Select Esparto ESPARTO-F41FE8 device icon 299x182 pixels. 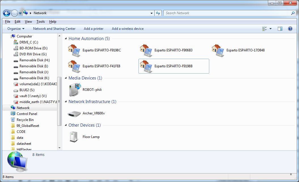(74, 66)
